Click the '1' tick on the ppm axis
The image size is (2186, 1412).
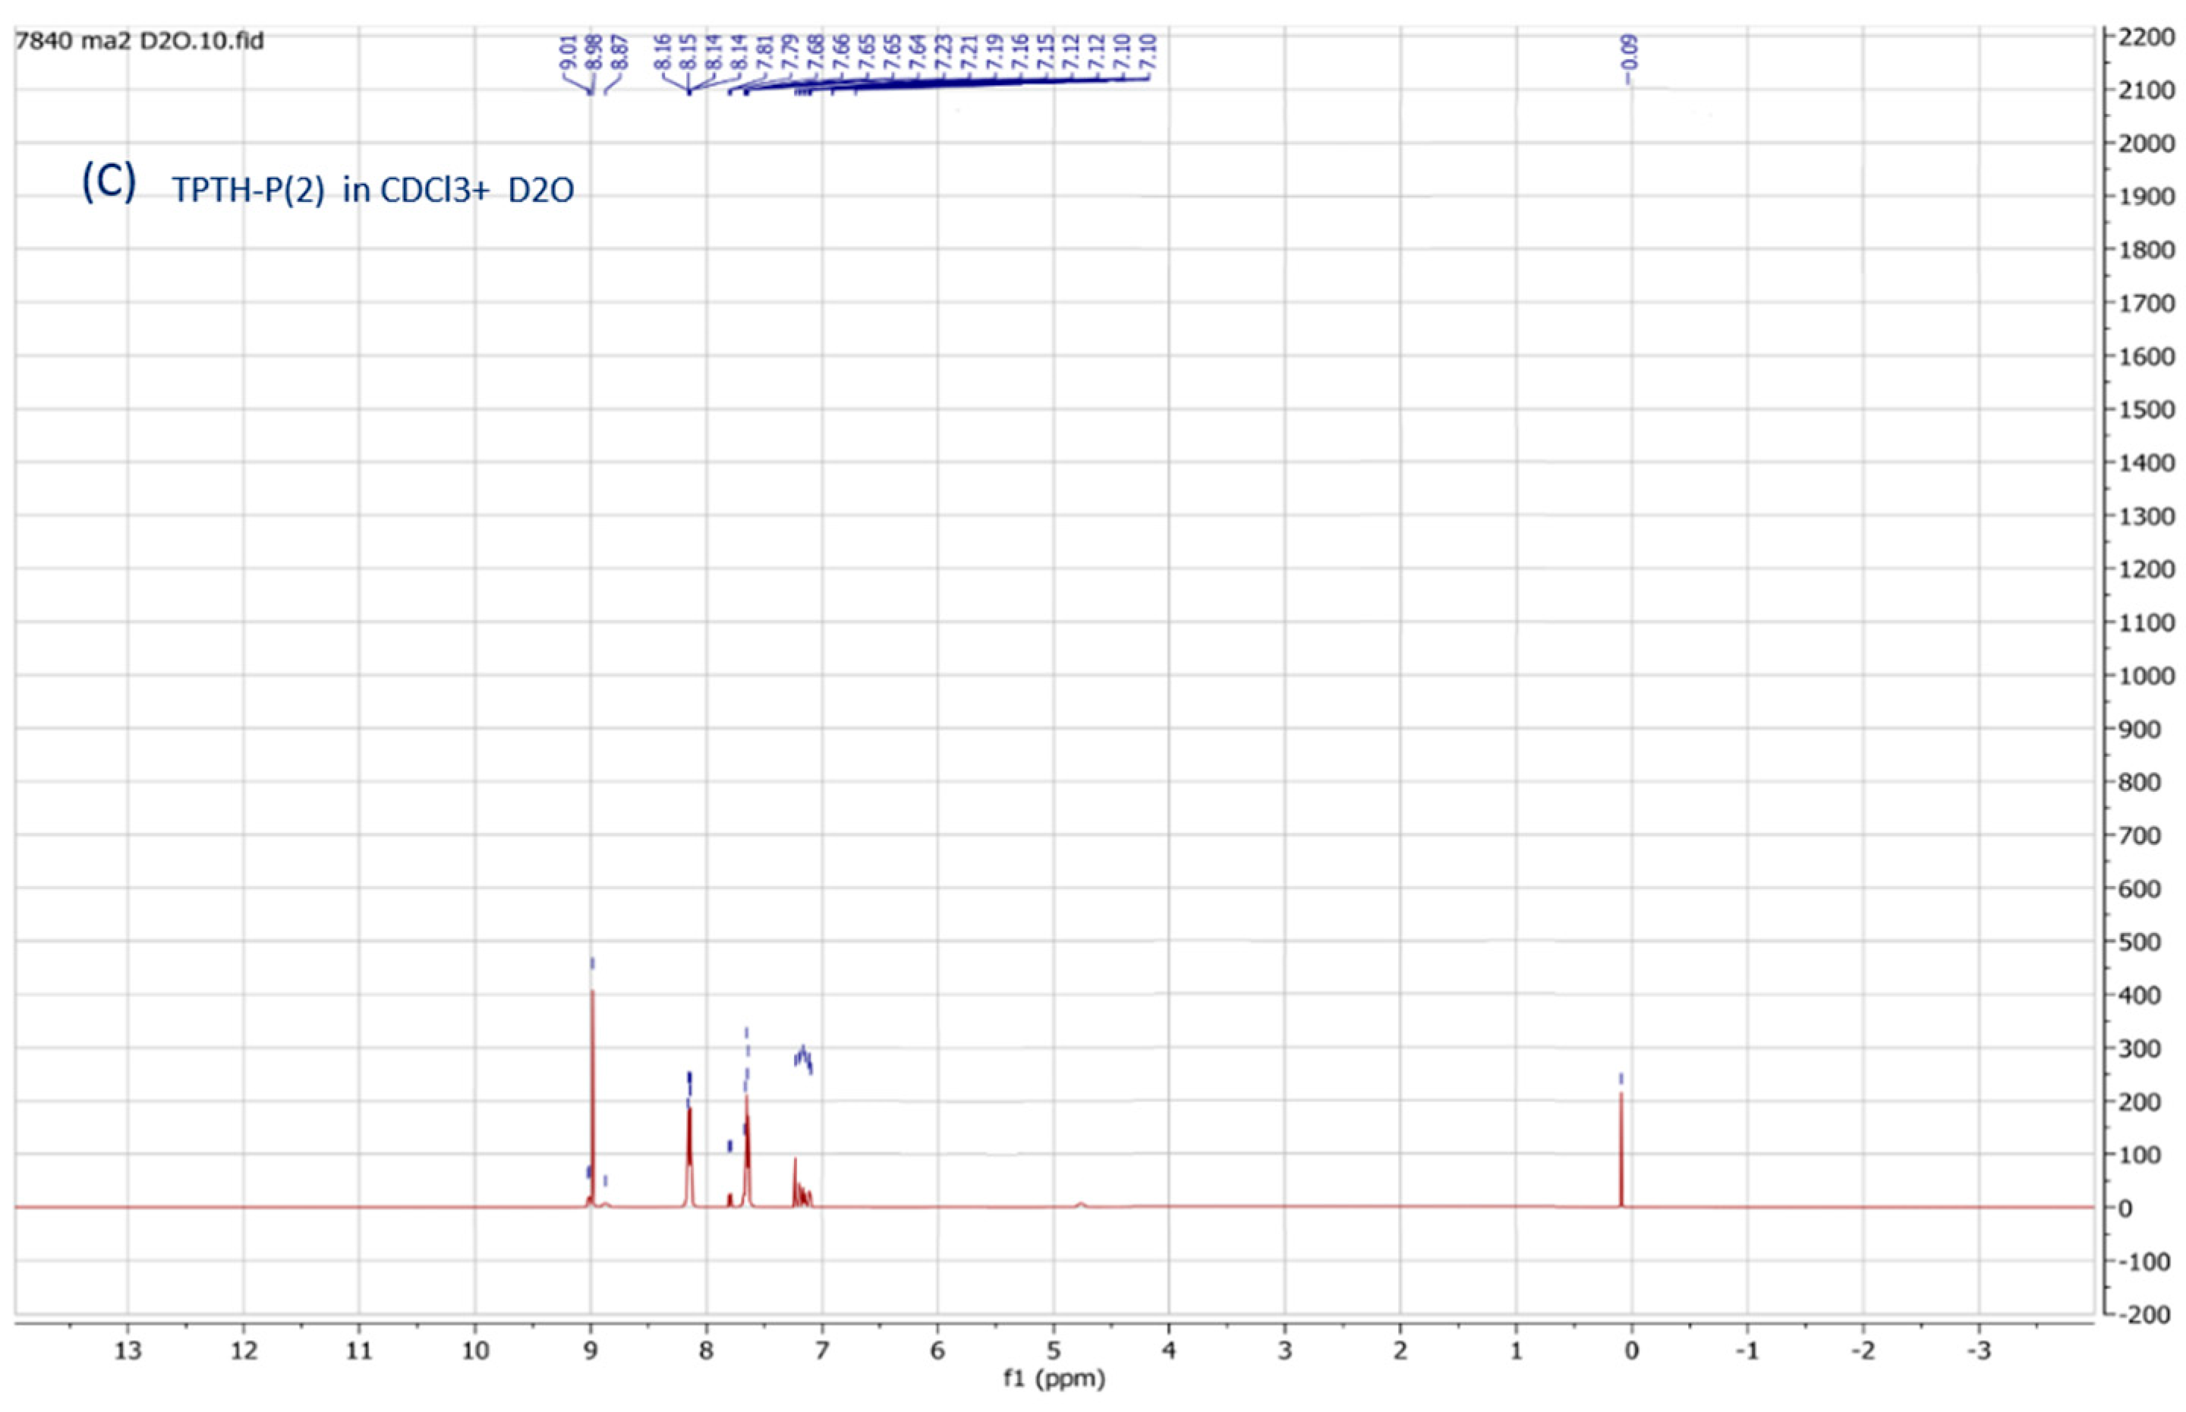(x=1516, y=1351)
